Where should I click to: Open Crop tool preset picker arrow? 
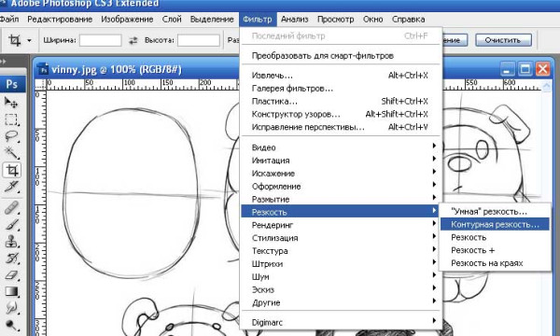pyautogui.click(x=29, y=40)
